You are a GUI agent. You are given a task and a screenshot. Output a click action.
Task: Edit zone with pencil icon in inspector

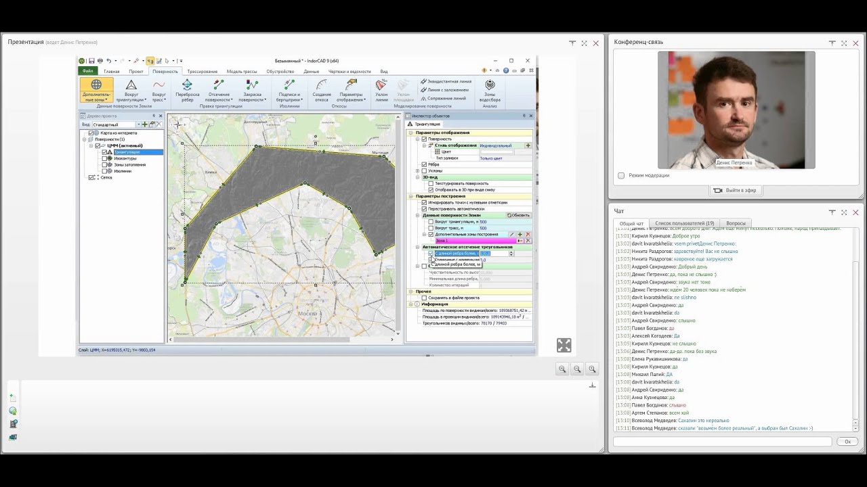coord(512,234)
